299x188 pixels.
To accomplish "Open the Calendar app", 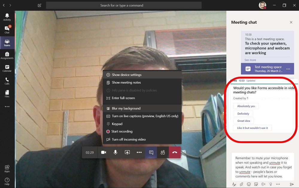I will coord(7,68).
